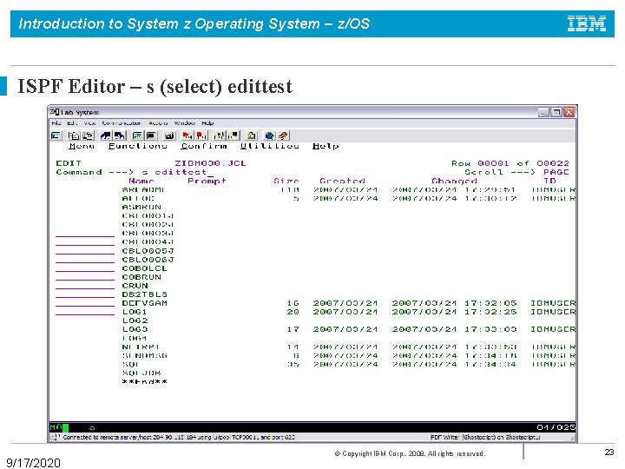The height and width of the screenshot is (469, 625).
Task: Click the orange help index toolbar icon
Action: 283,135
